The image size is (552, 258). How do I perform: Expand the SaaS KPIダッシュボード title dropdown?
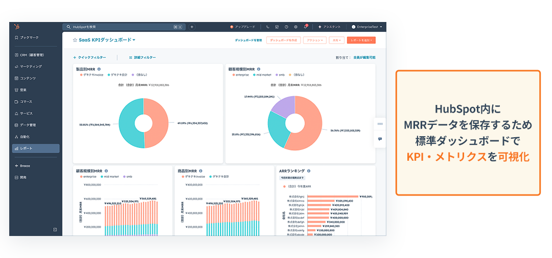tap(134, 40)
